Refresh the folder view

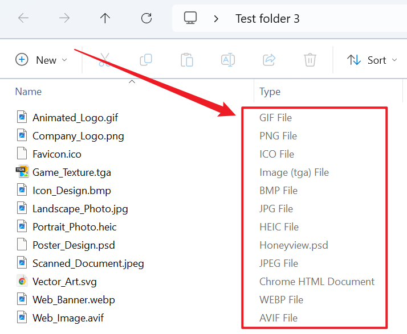click(146, 18)
